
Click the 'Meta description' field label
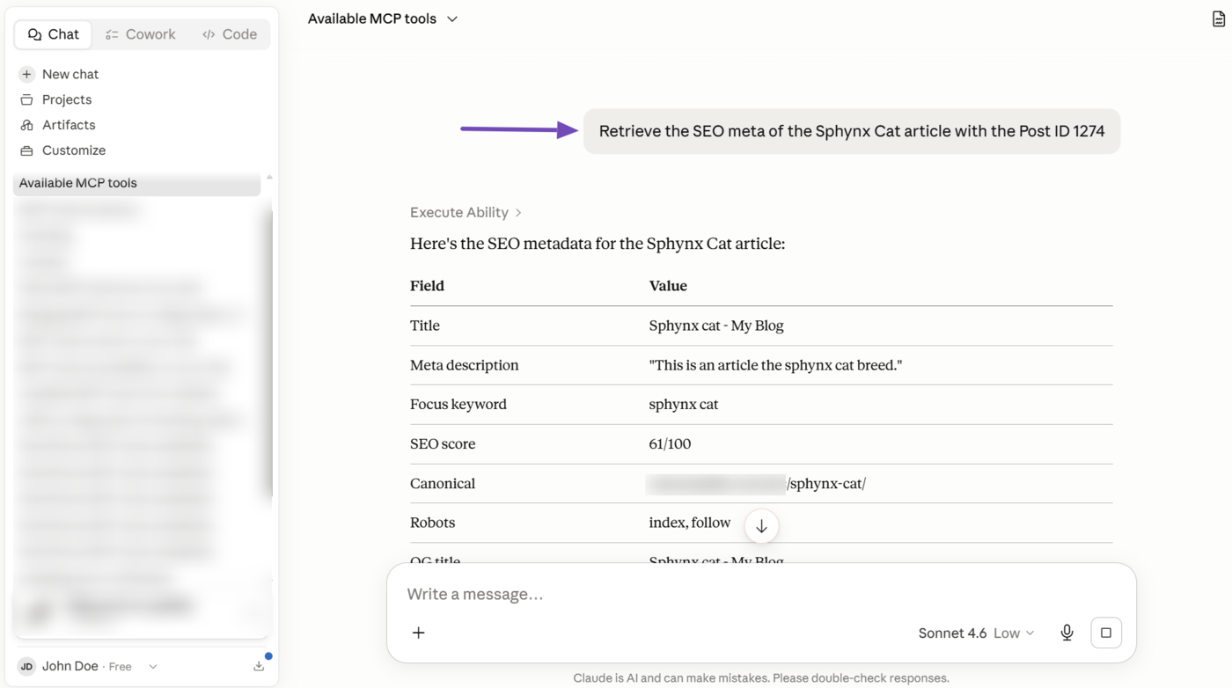[x=465, y=365]
